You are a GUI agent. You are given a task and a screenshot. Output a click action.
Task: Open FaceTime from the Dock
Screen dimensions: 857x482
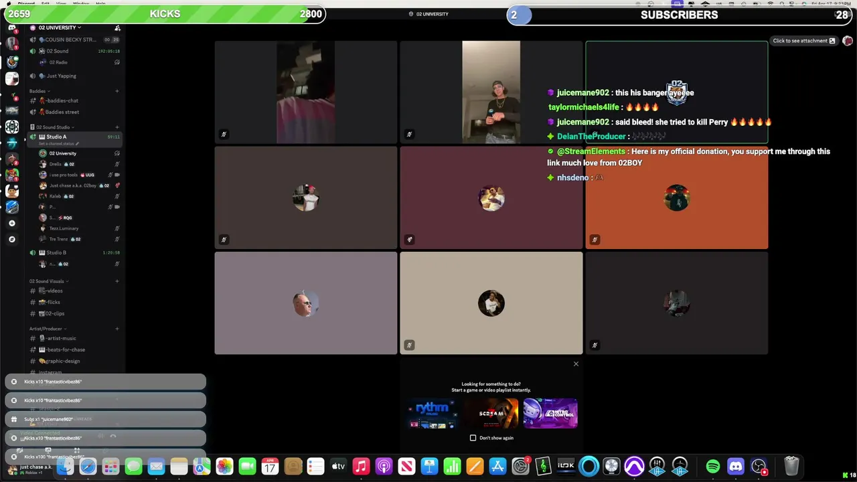click(x=247, y=466)
